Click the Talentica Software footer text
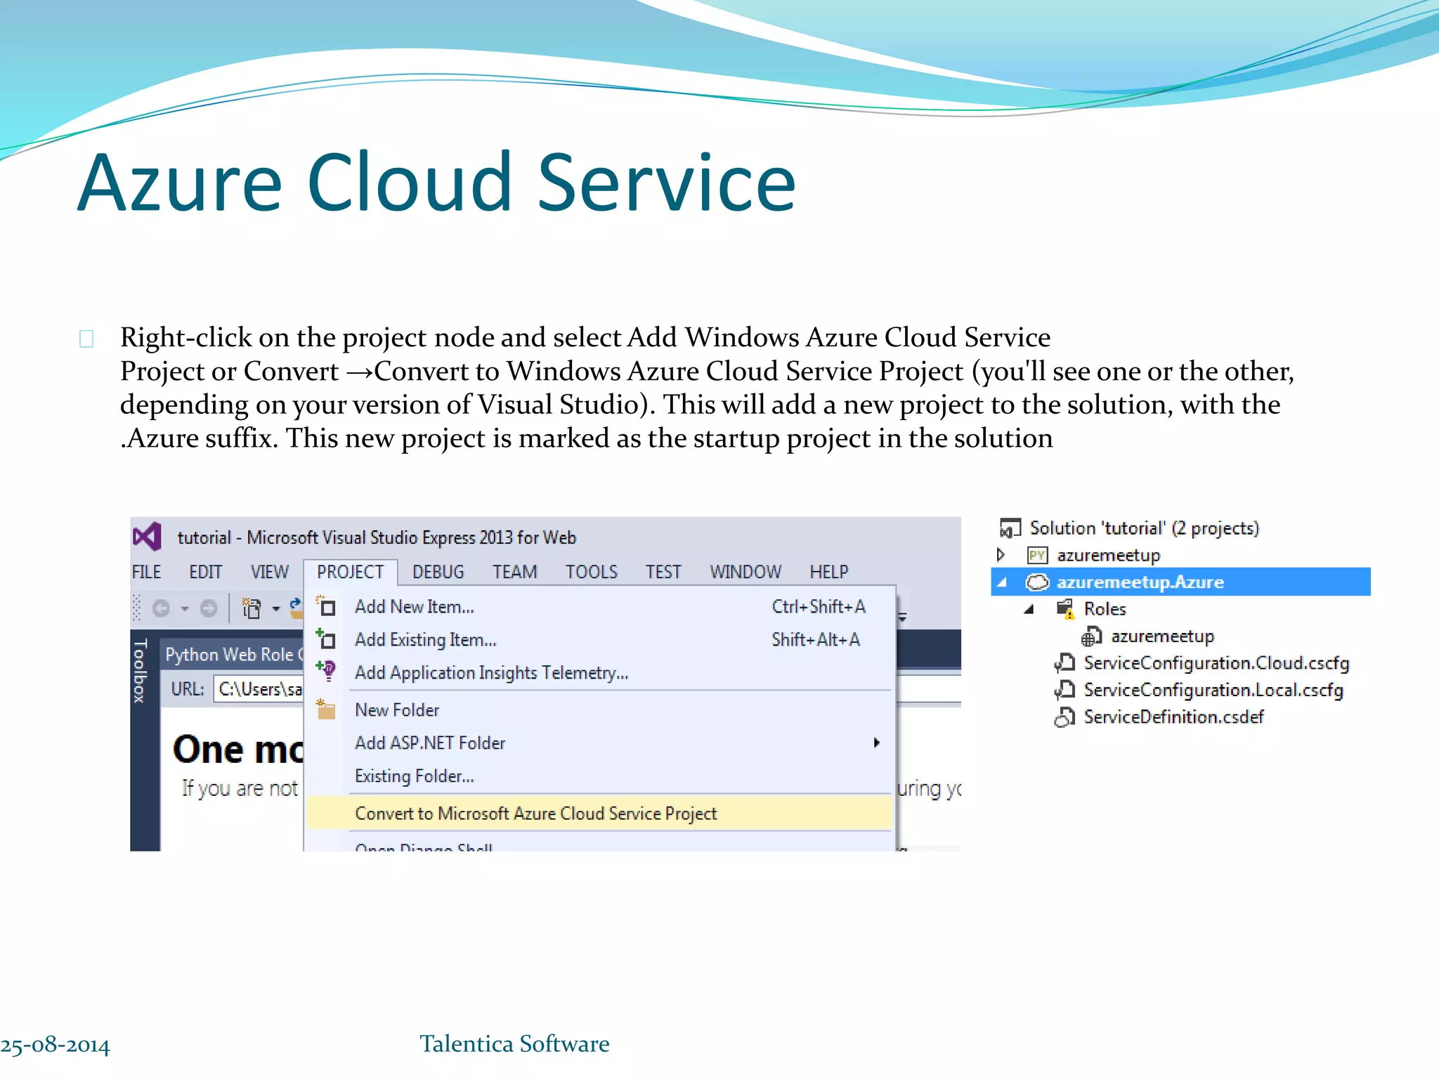Image resolution: width=1439 pixels, height=1079 pixels. tap(514, 1044)
